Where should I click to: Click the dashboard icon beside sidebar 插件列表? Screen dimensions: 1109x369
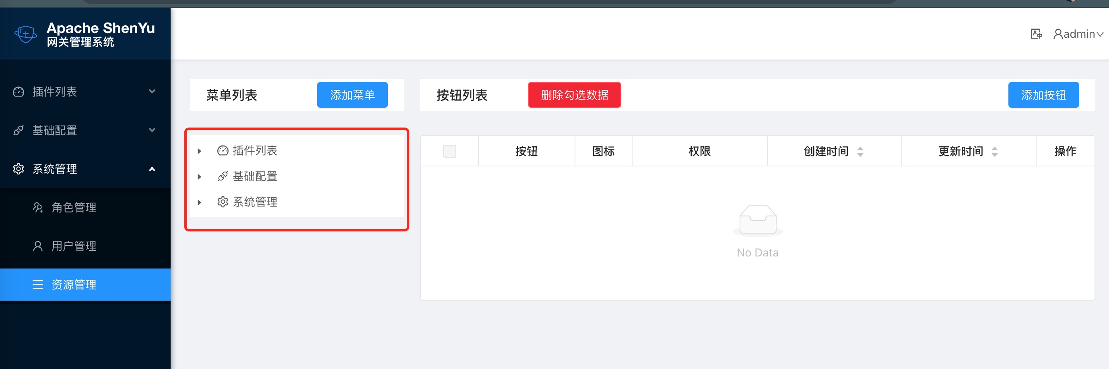click(19, 92)
